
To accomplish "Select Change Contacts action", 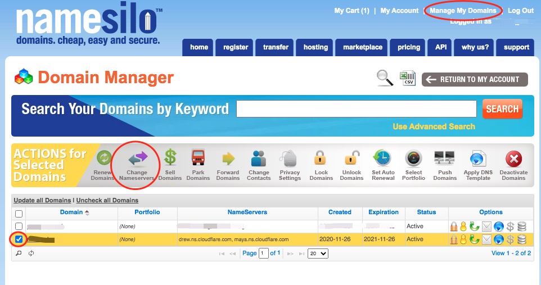I will (x=259, y=166).
